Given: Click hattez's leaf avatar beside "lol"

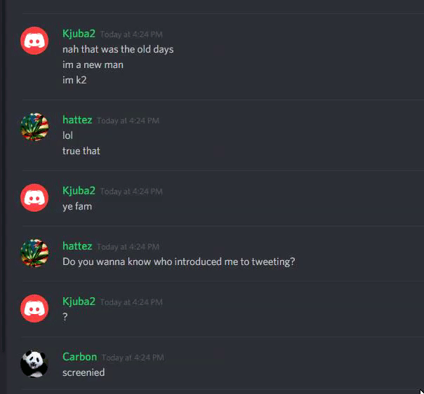Looking at the screenshot, I should (x=34, y=127).
